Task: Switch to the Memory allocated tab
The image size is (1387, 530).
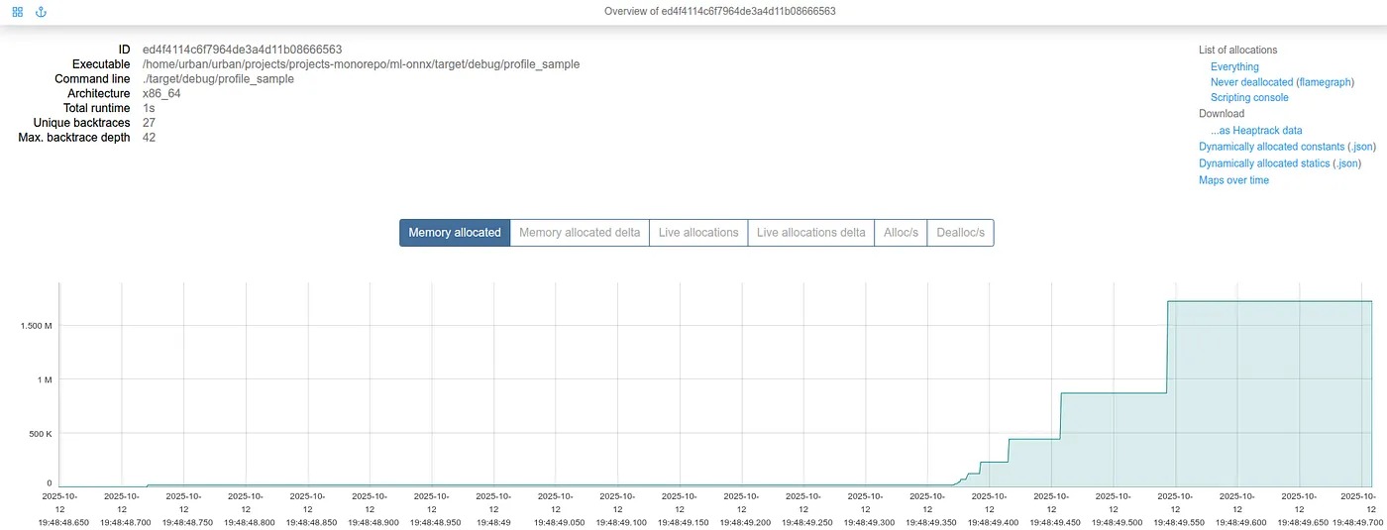Action: click(x=455, y=233)
